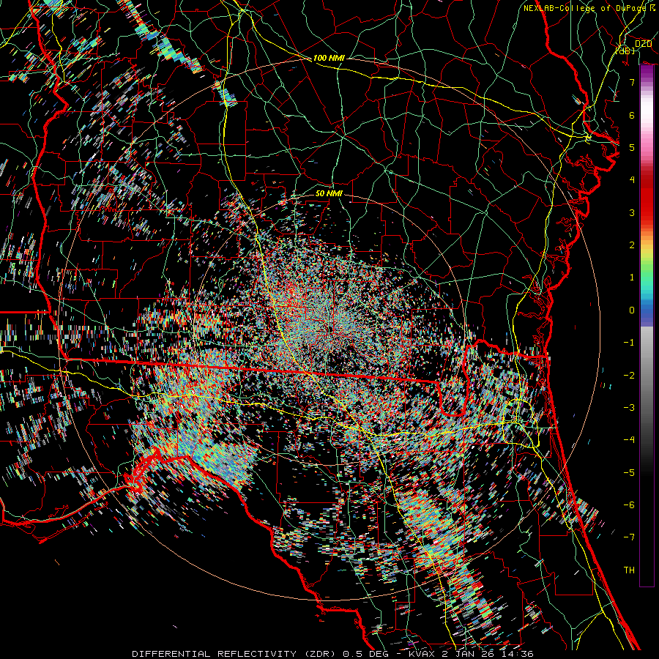This screenshot has width=659, height=659.
Task: Click the "KVAX" station identifier in caption
Action: tap(423, 654)
